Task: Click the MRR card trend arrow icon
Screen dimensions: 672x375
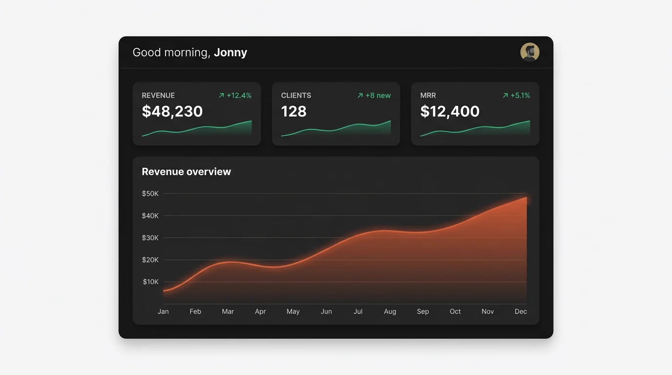Action: tap(505, 96)
